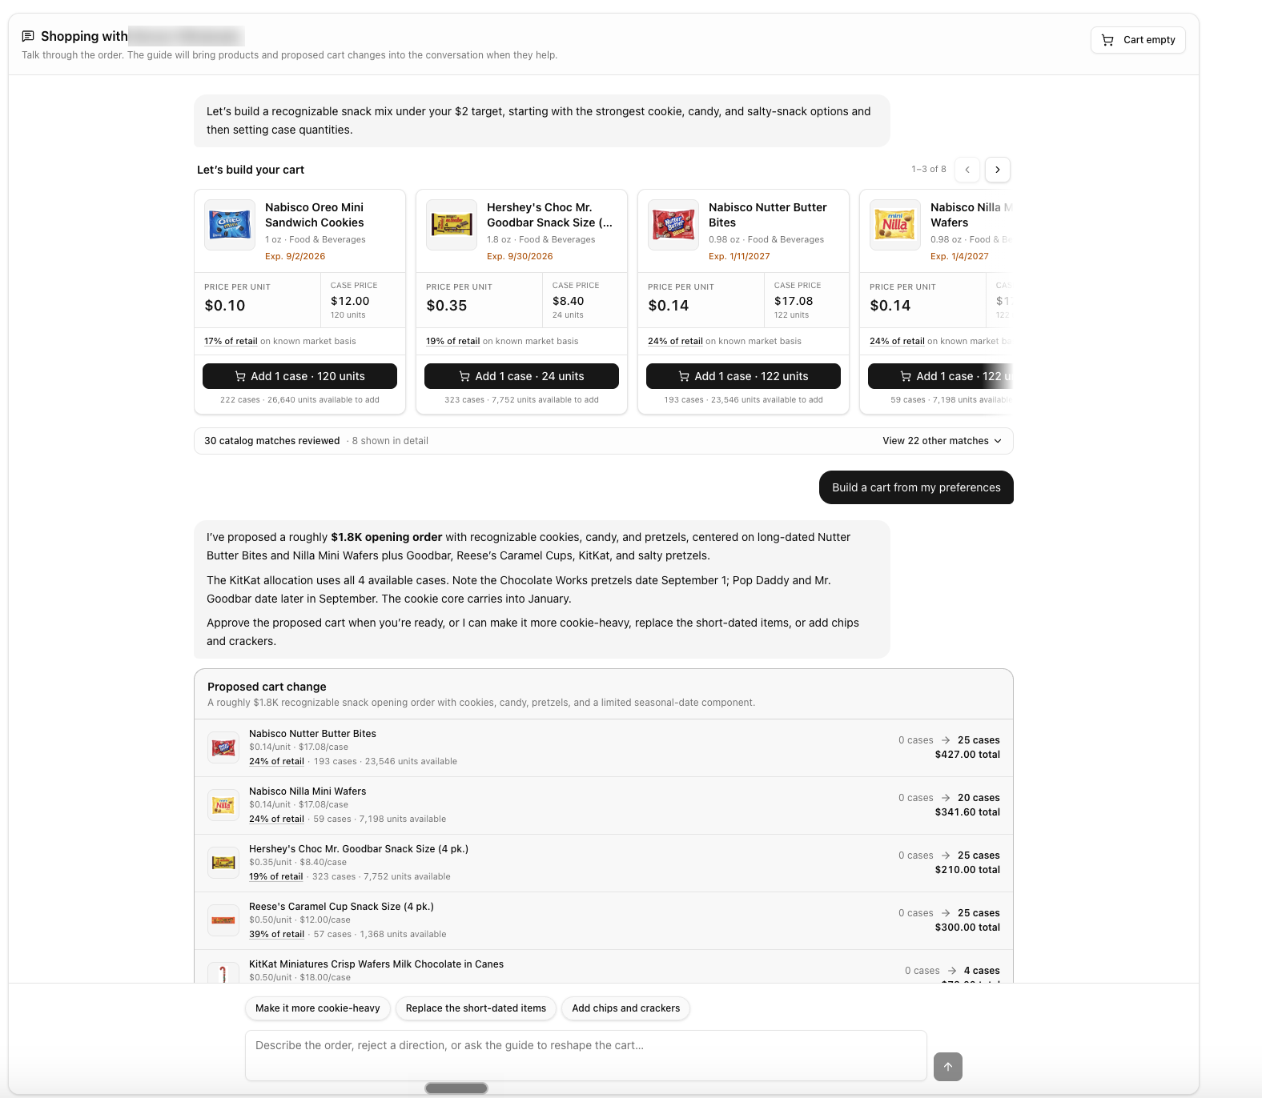The image size is (1262, 1098).
Task: Click the 1–3 of 8 pagination label
Action: (929, 170)
